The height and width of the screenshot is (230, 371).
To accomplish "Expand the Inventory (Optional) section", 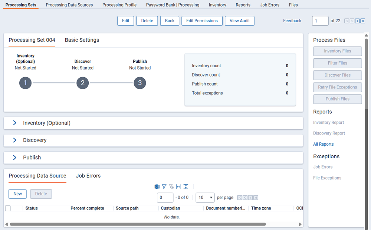I will click(15, 123).
